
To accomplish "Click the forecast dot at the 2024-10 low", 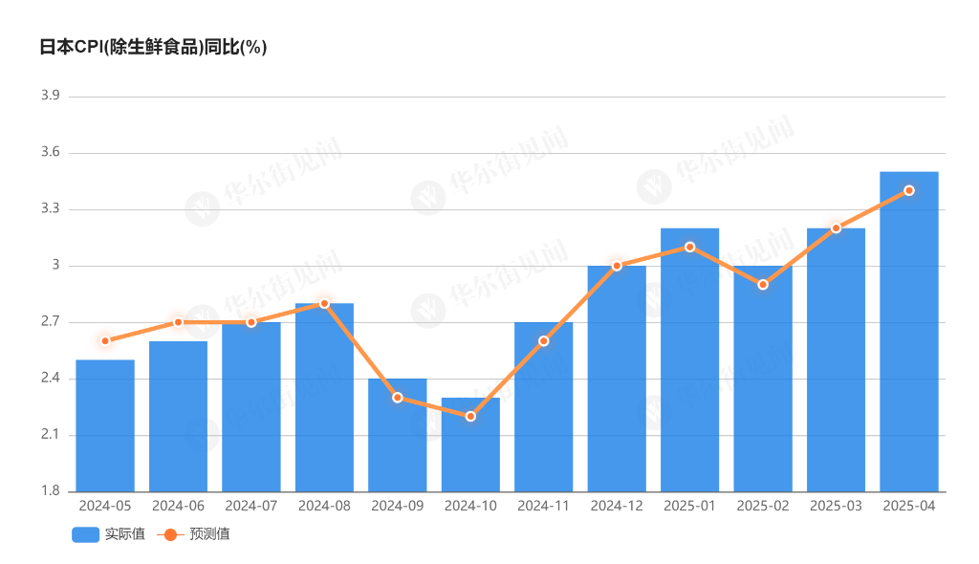I will 469,416.
